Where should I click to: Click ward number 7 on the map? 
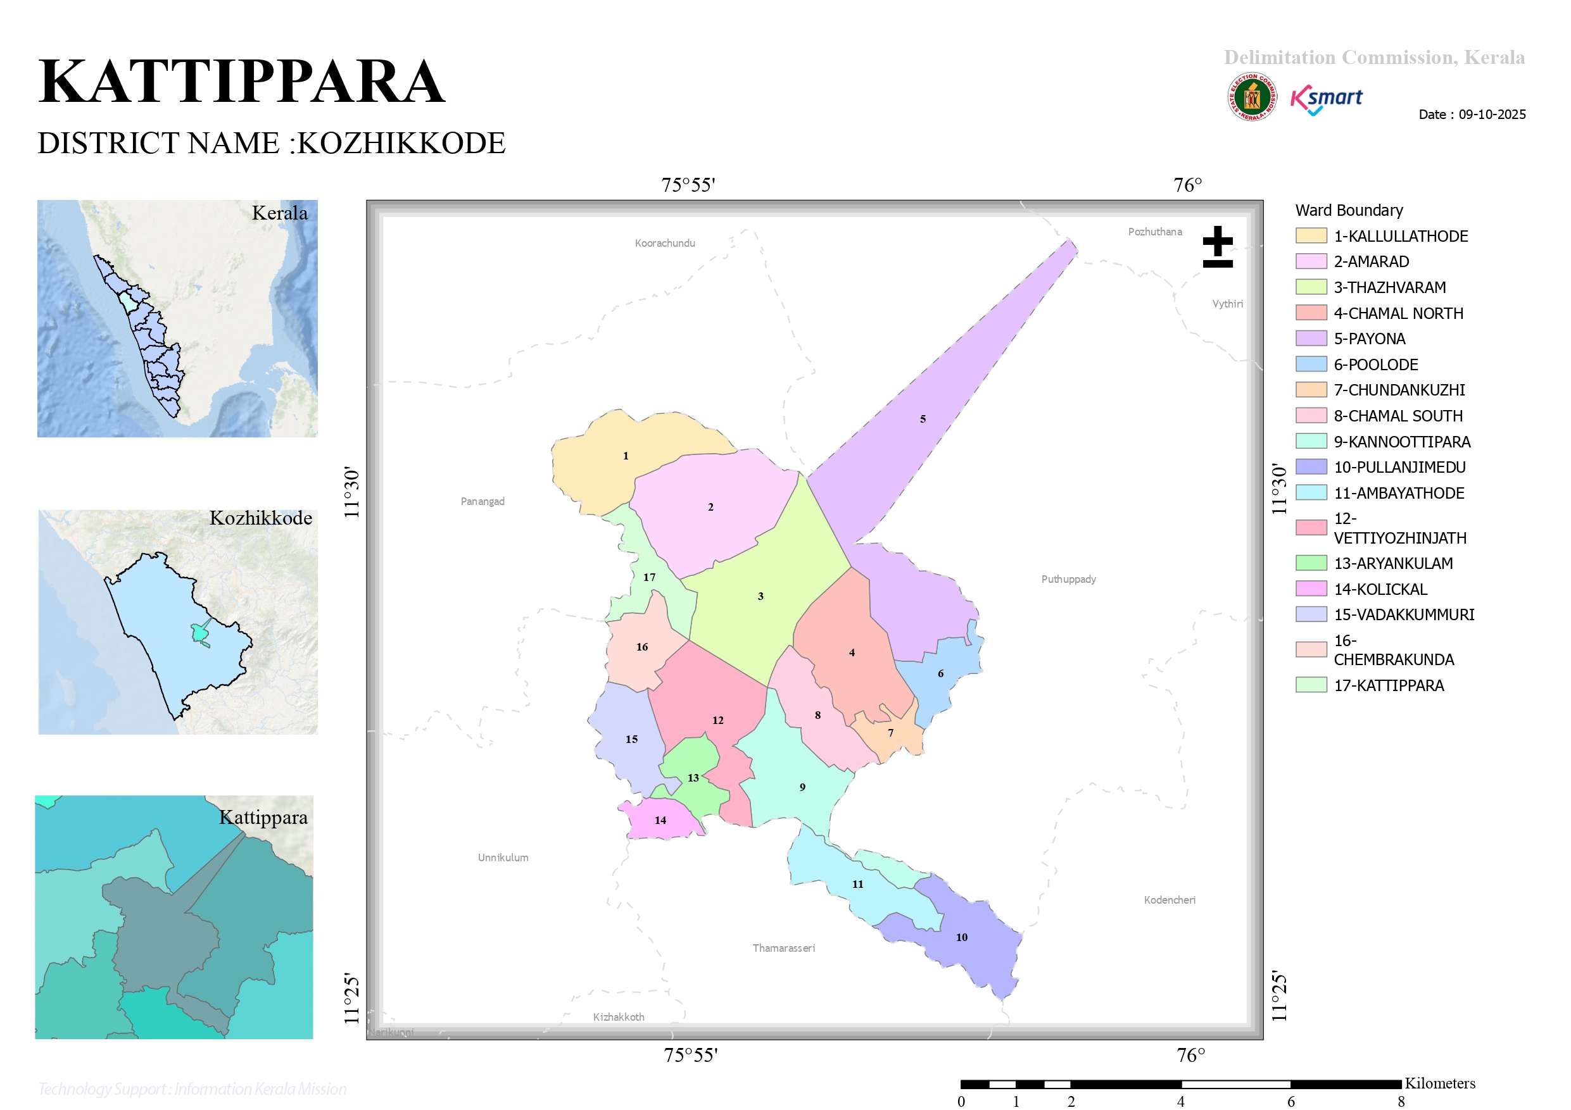tap(890, 733)
